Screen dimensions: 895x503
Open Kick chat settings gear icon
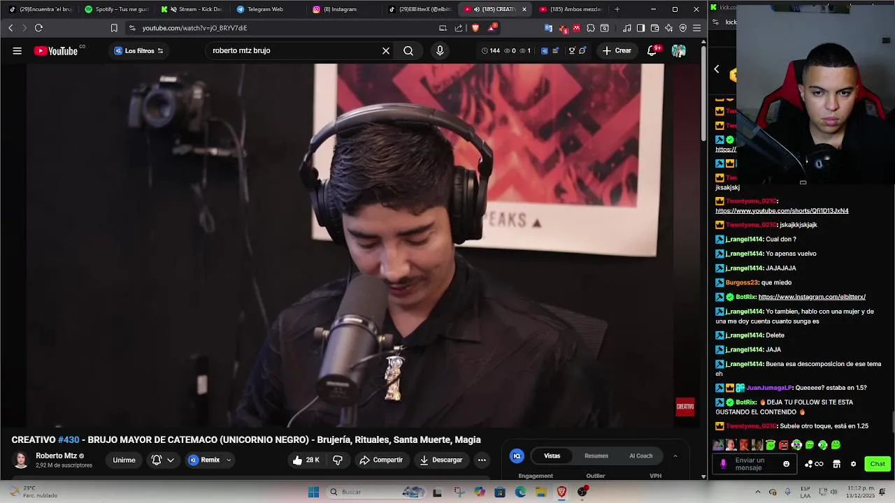853,464
